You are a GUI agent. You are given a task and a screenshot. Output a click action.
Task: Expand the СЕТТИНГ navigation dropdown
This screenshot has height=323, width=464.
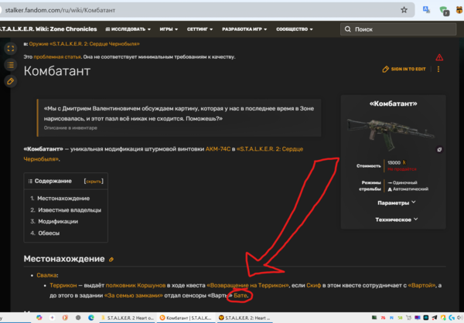pos(200,29)
